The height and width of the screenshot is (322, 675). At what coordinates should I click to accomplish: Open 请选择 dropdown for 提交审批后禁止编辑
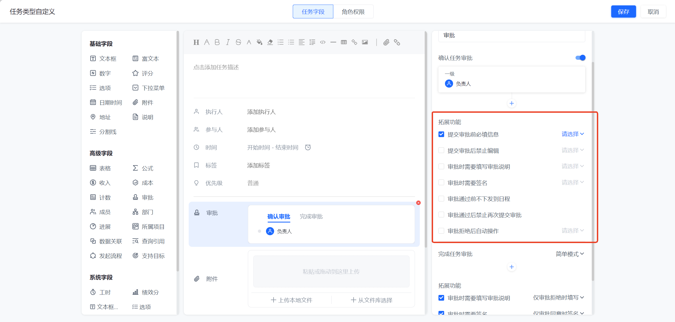tap(573, 150)
